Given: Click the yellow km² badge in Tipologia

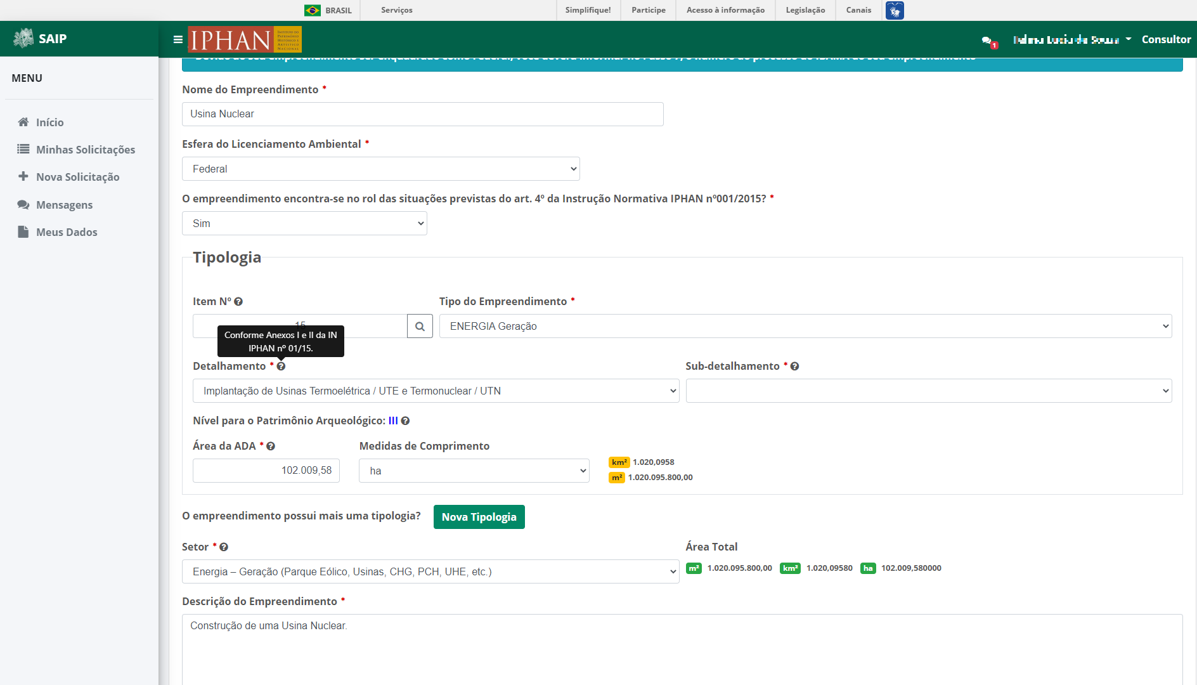Looking at the screenshot, I should (x=619, y=462).
